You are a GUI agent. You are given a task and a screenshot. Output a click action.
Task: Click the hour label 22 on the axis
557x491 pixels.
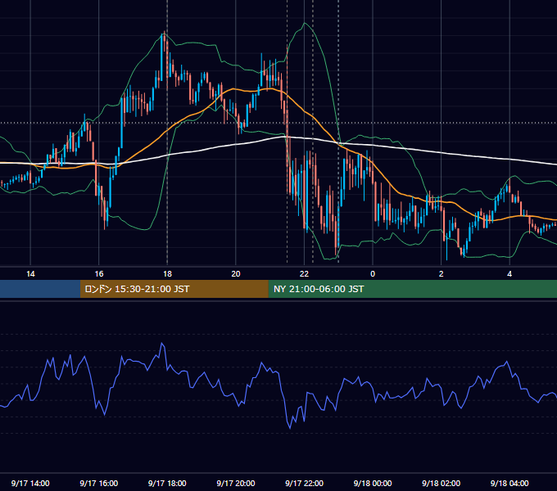(304, 274)
